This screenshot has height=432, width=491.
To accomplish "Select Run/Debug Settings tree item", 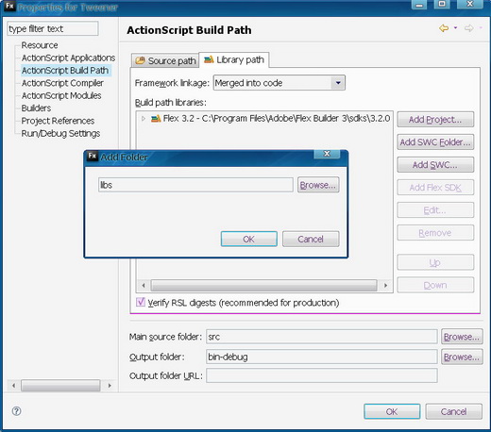I will click(x=60, y=133).
